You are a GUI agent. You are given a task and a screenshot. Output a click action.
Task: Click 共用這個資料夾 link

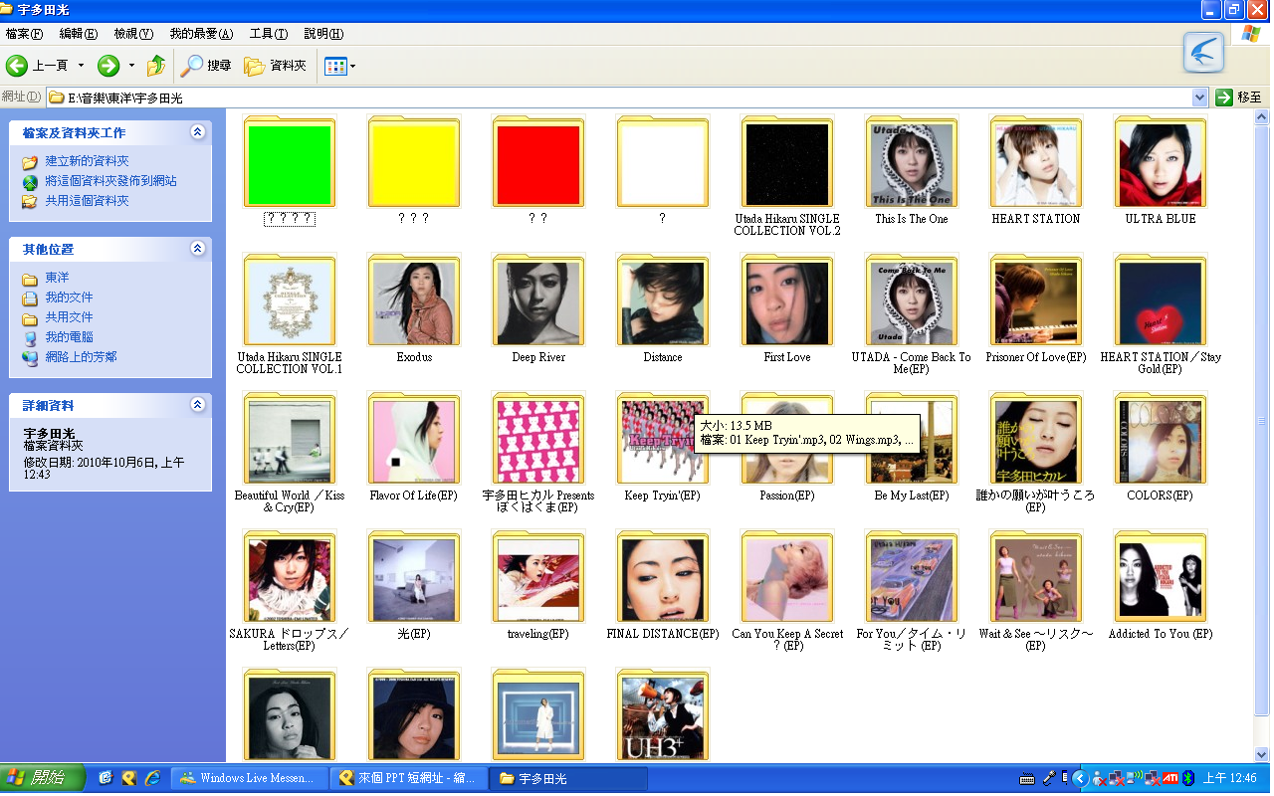pos(87,201)
